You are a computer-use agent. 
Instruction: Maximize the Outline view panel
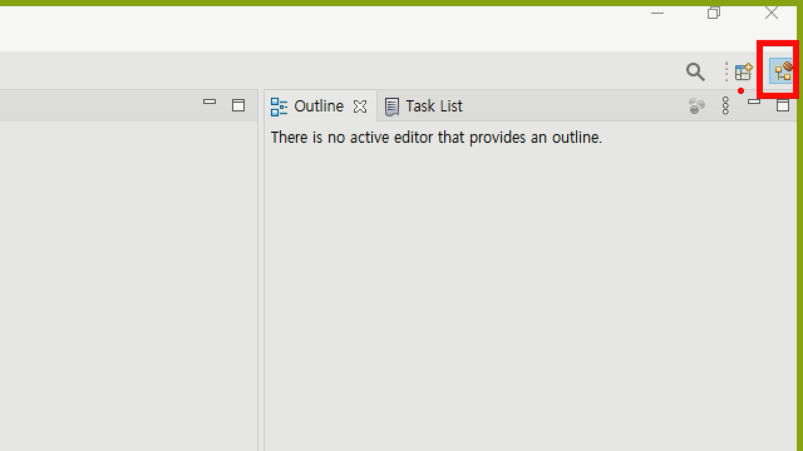coord(783,106)
